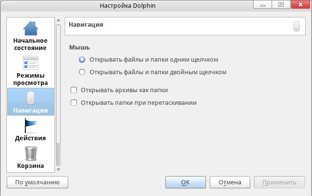The width and height of the screenshot is (312, 196).
Task: Choose opening files and folders with double click
Action: pos(82,72)
